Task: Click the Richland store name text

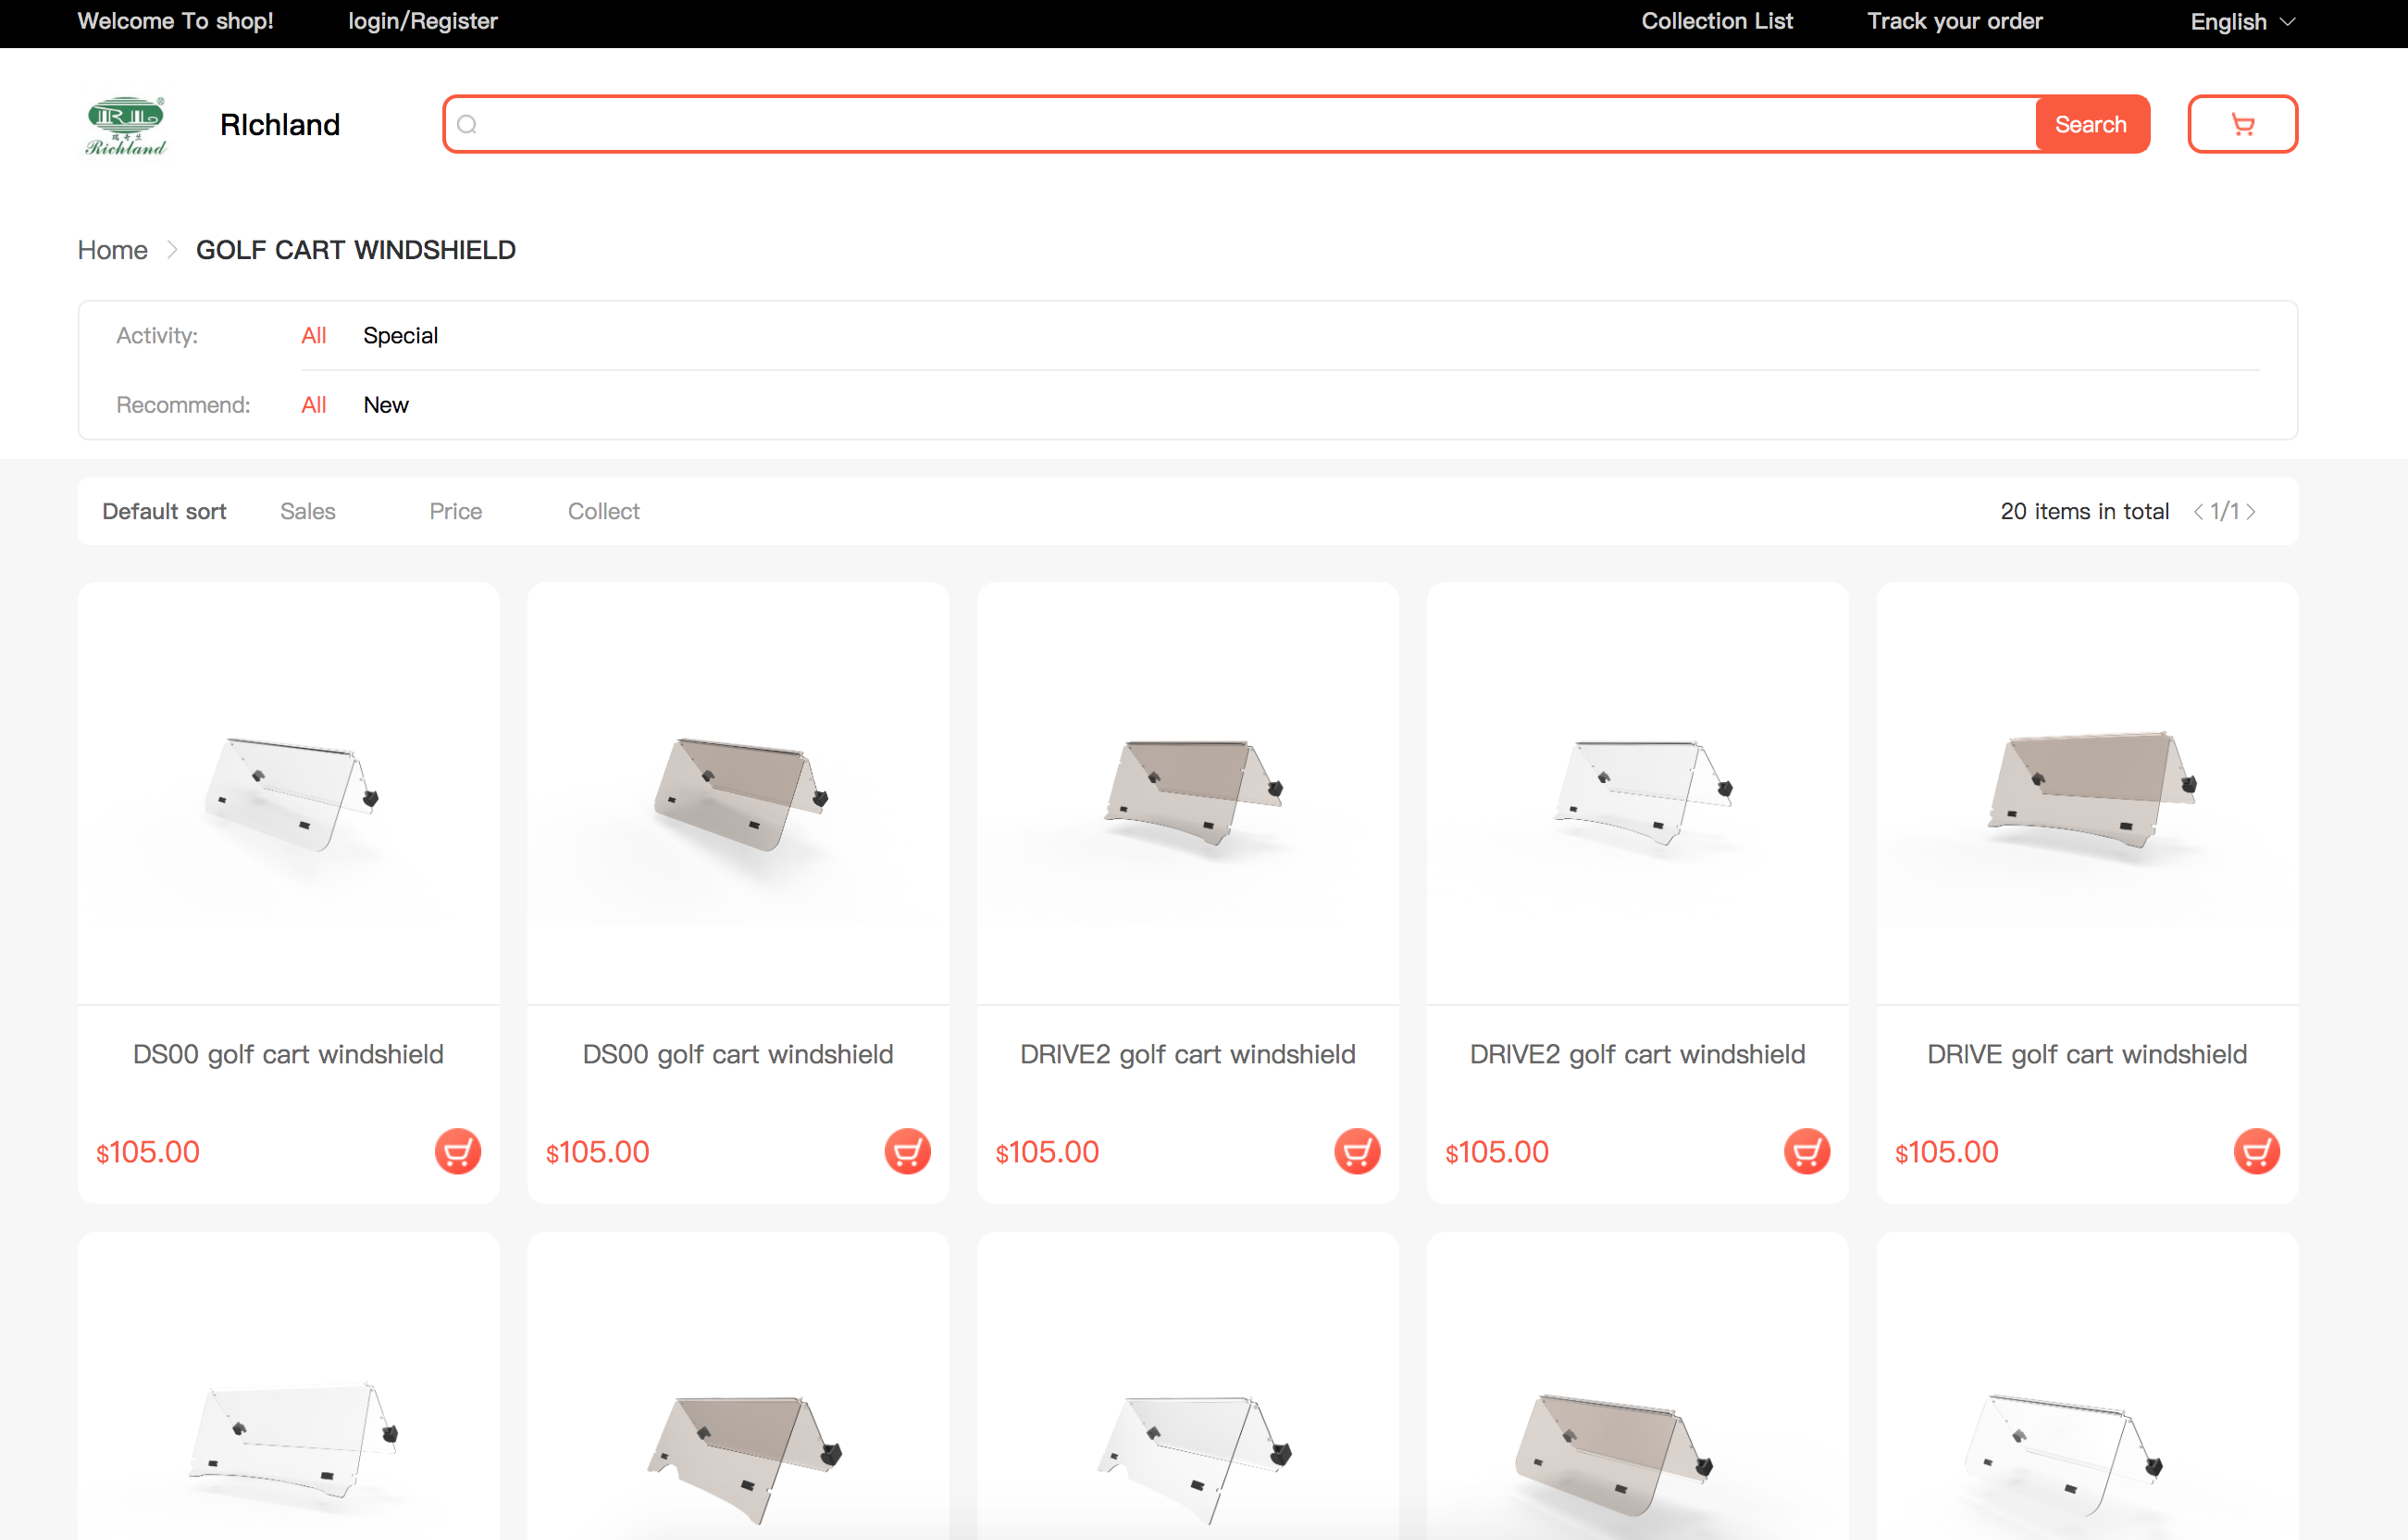Action: point(280,125)
